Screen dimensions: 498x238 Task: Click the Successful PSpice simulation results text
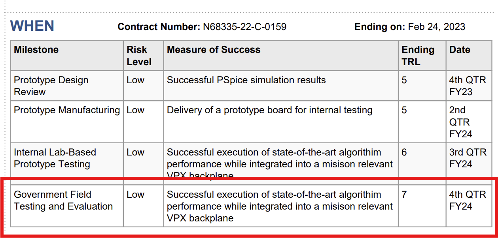tap(246, 80)
